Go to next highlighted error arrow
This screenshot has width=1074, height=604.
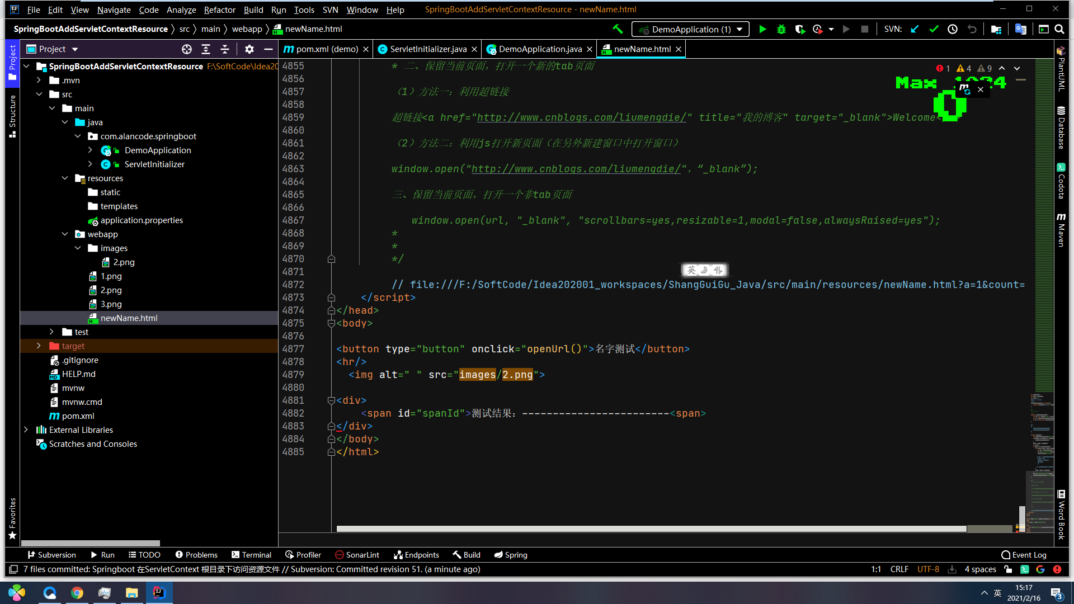1017,68
